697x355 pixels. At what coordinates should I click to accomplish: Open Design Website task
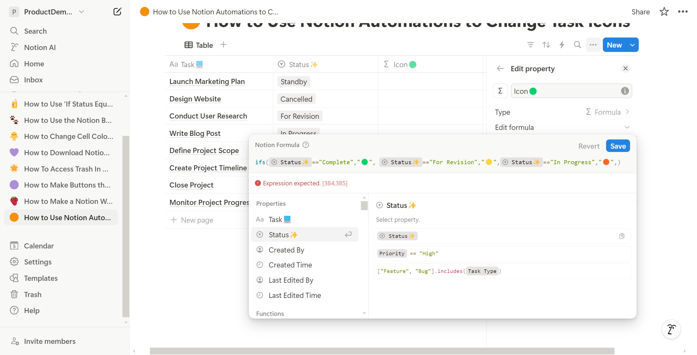point(195,99)
